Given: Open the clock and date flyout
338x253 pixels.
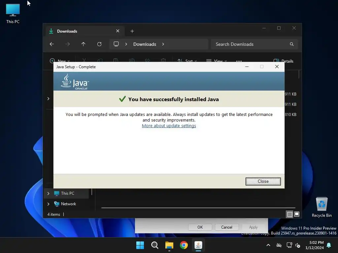Looking at the screenshot, I should point(315,245).
